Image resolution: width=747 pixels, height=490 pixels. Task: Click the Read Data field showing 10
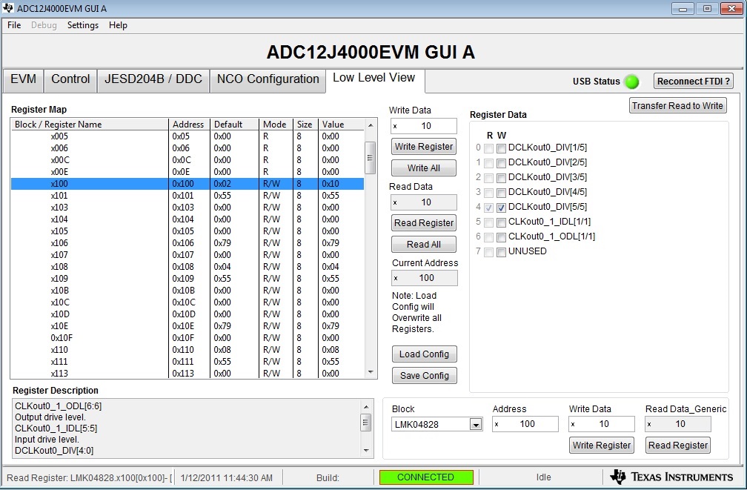424,202
